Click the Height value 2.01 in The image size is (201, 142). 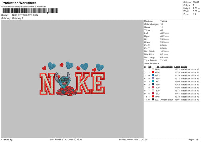(x=196, y=8)
